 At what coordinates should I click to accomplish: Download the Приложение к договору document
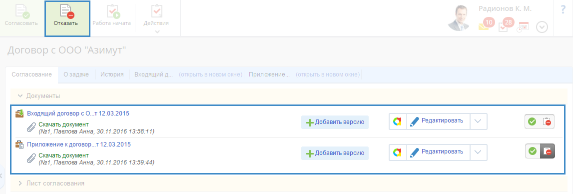(63, 155)
